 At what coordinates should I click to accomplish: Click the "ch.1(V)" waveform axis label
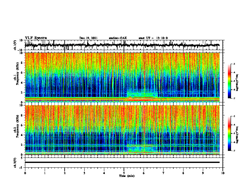point(15,45)
